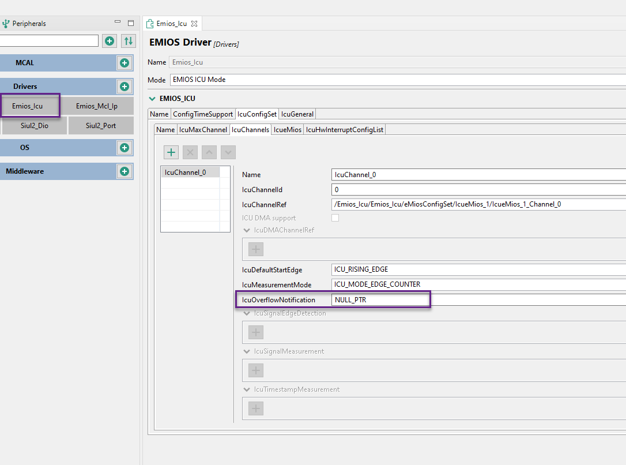Add a new Drivers component

point(124,87)
